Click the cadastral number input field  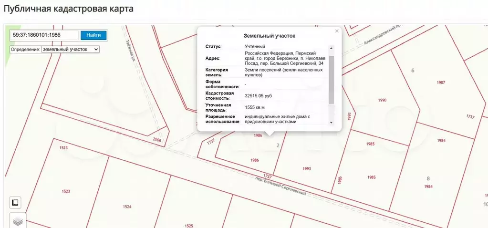click(x=44, y=35)
